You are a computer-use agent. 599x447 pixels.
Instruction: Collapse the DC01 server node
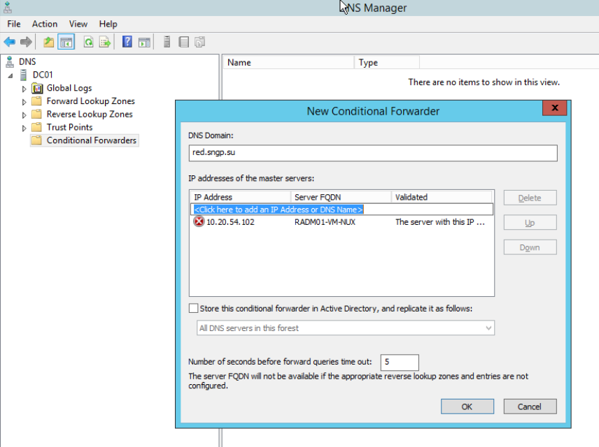click(x=10, y=75)
